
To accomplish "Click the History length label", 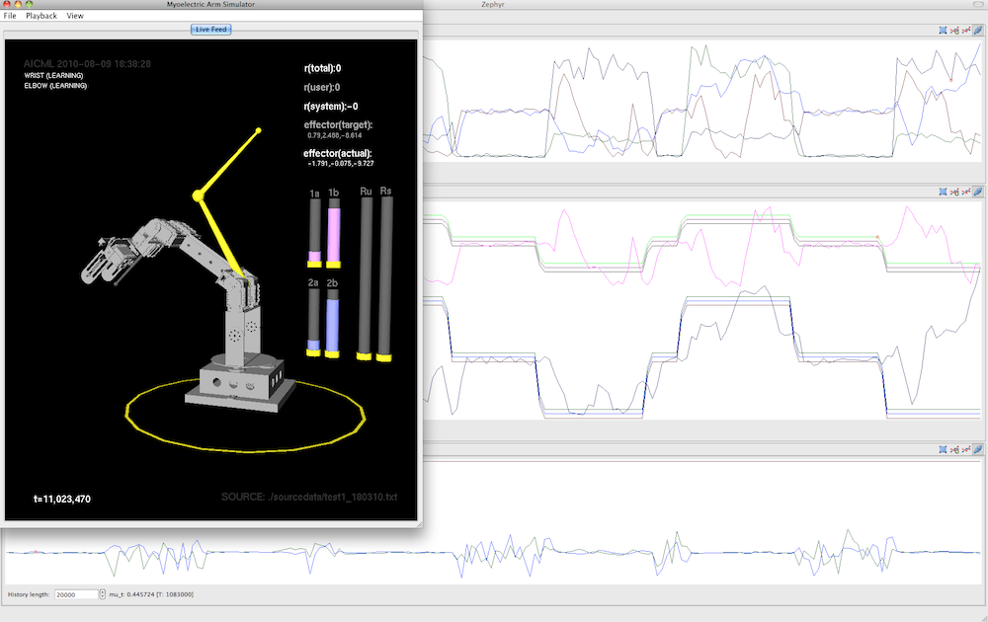I will click(x=29, y=594).
